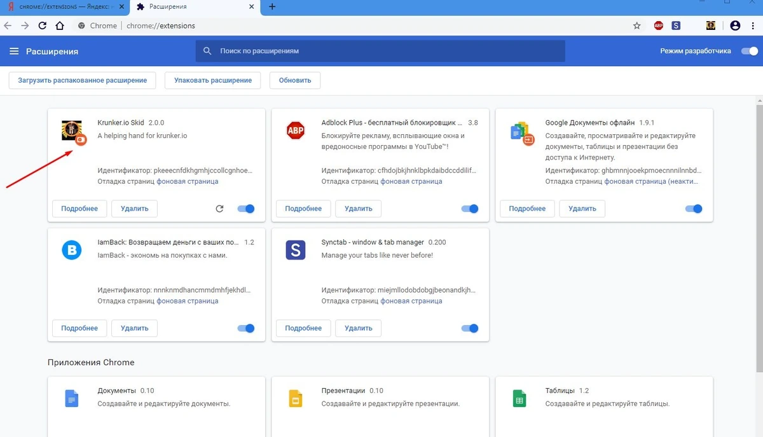Disable the Synctab extension
The width and height of the screenshot is (763, 437).
click(x=469, y=328)
